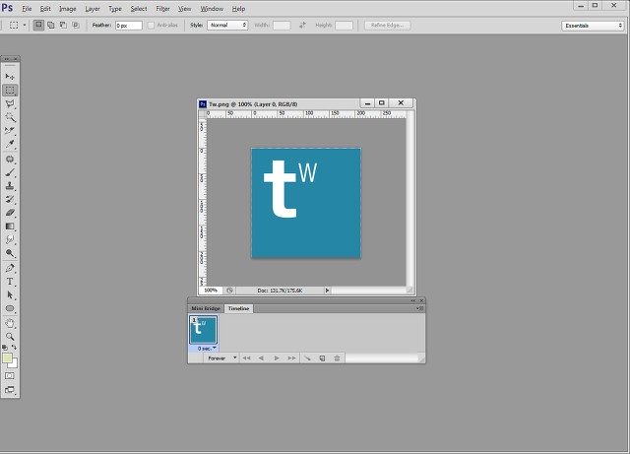Select the Move tool
The image size is (630, 454).
[10, 77]
